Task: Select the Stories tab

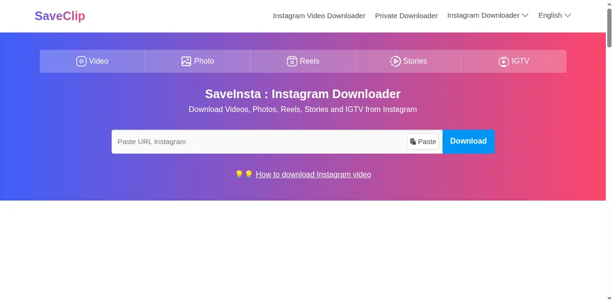Action: click(x=409, y=61)
